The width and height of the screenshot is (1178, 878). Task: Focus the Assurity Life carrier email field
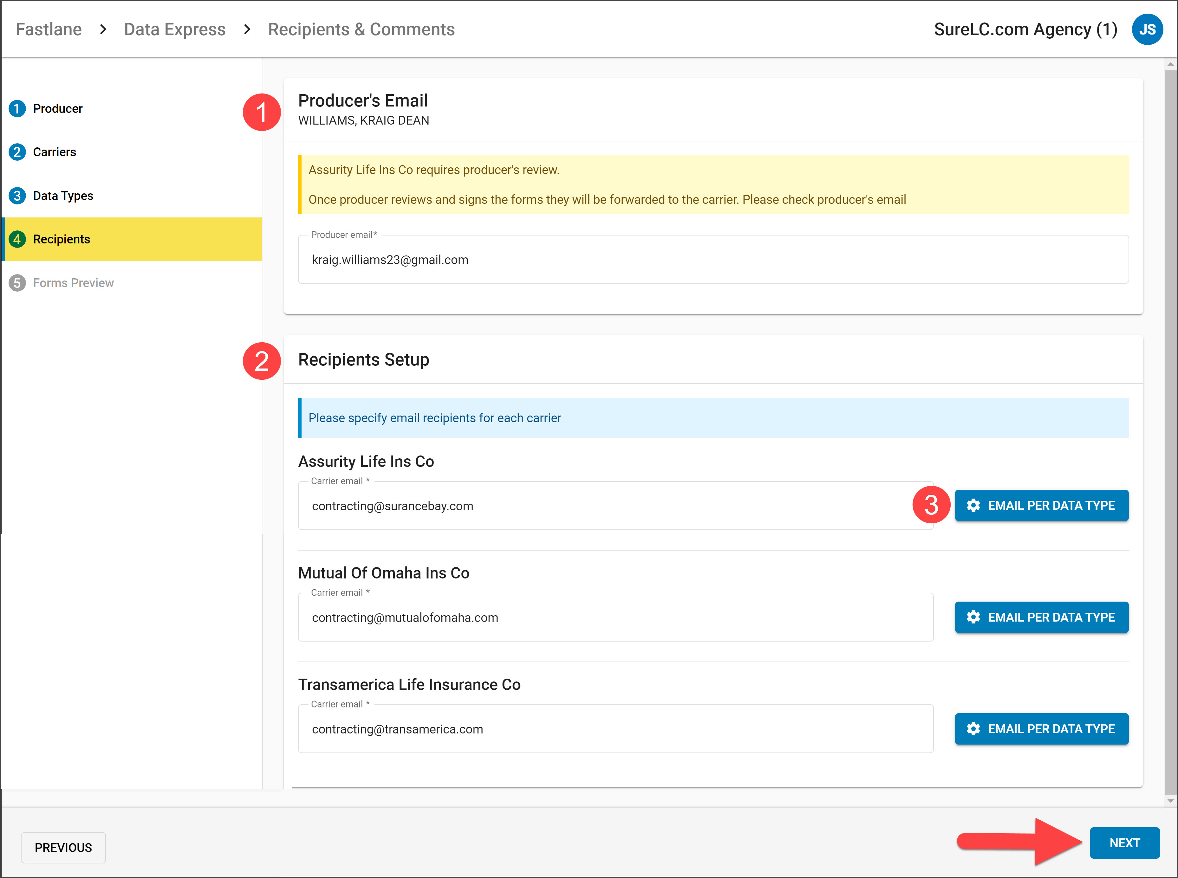615,506
